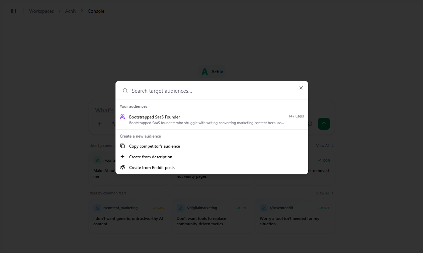Viewport: 423px width, 253px height.
Task: Click the r/content_marketing subreddit label
Action: pyautogui.click(x=120, y=208)
